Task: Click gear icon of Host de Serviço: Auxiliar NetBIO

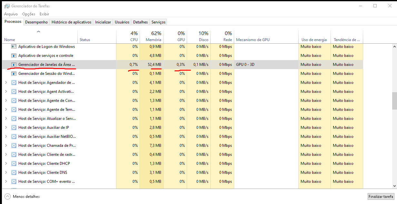Action: click(14, 137)
